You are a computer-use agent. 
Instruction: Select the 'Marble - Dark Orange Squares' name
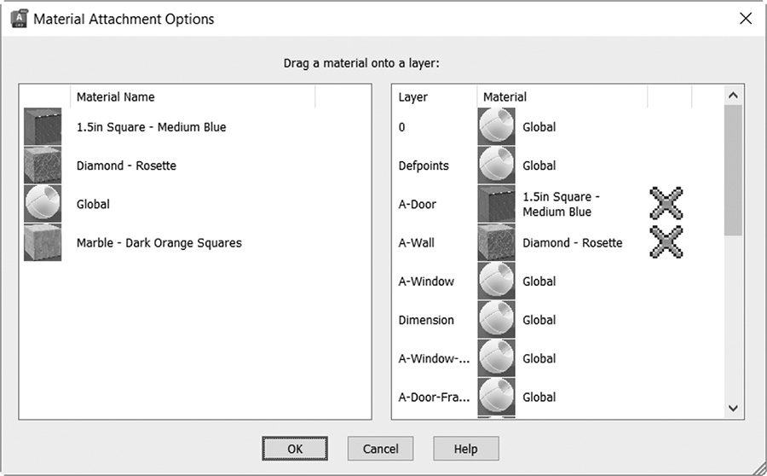tap(159, 243)
